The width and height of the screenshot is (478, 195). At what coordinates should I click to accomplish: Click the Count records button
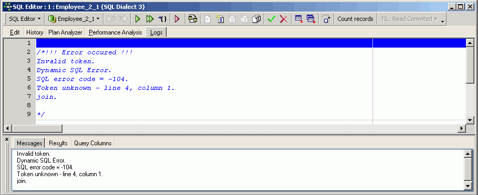pyautogui.click(x=355, y=19)
